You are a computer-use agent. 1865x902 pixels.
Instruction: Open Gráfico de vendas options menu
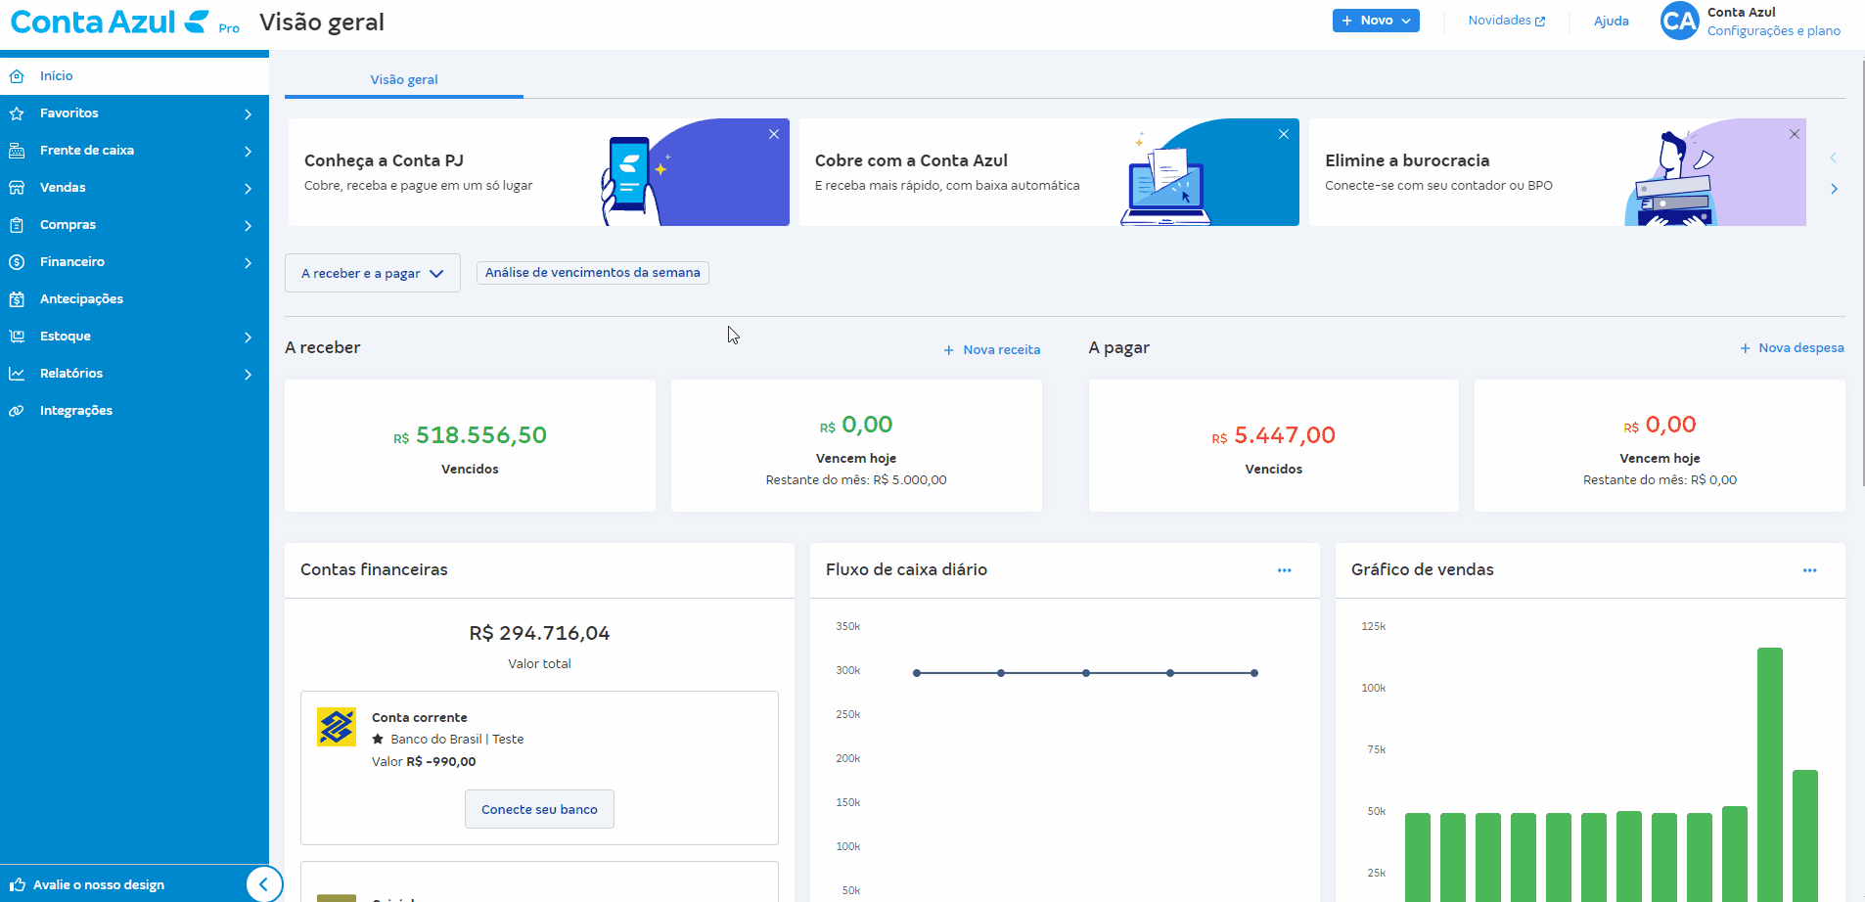coord(1810,570)
